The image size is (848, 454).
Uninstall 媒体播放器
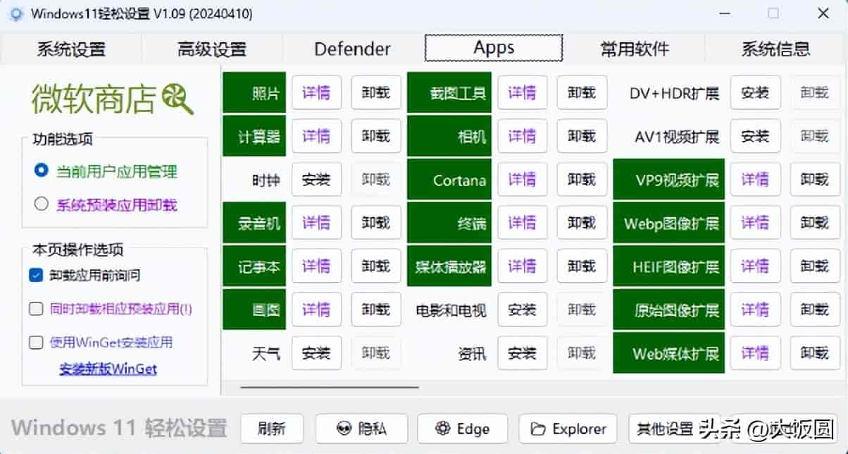(x=582, y=266)
